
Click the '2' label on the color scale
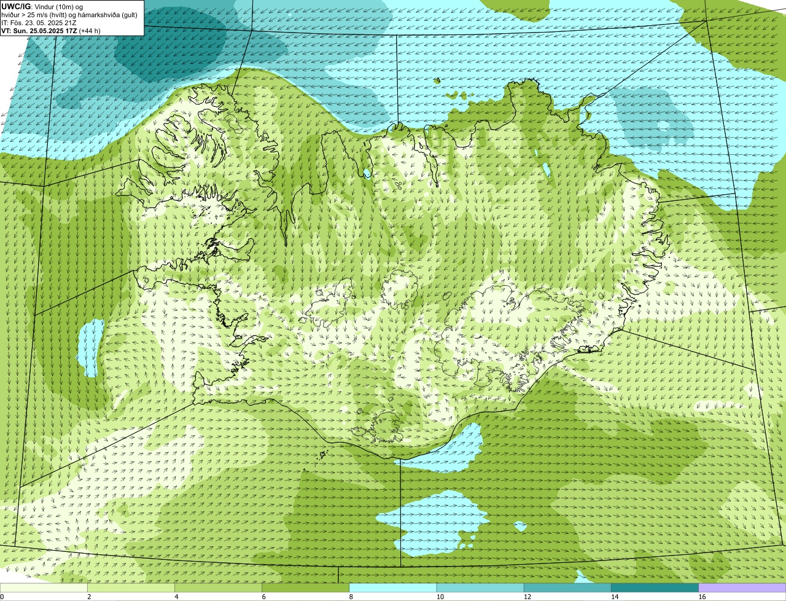tap(89, 597)
